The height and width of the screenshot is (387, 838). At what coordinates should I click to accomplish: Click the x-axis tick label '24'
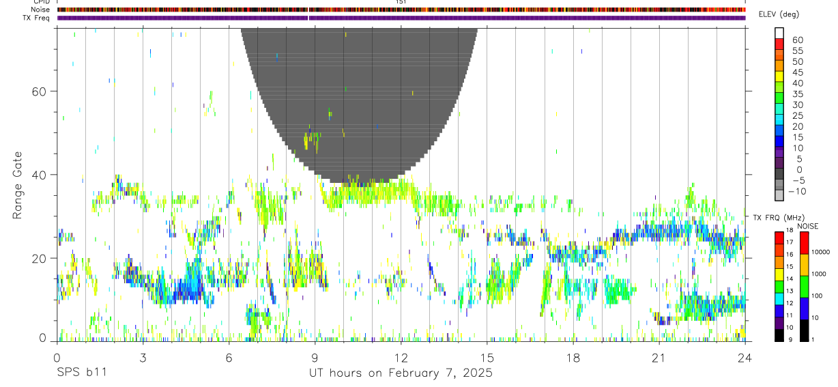click(745, 358)
